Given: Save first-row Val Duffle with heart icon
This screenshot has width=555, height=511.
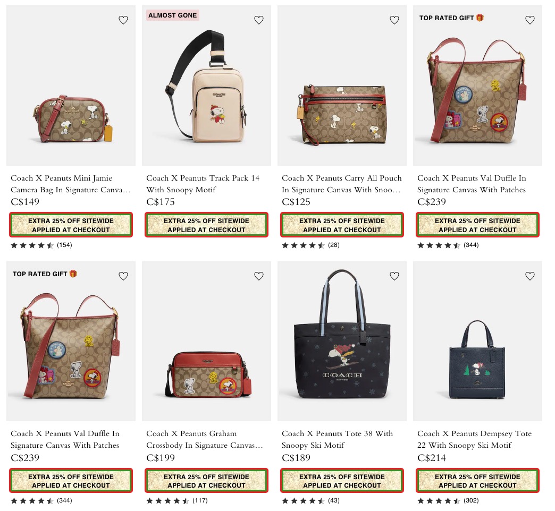Looking at the screenshot, I should 530,20.
